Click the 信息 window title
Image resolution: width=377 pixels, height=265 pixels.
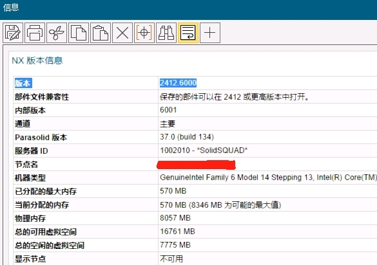(x=11, y=8)
